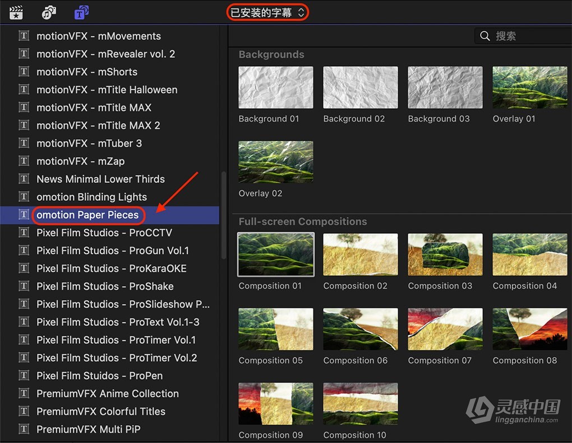This screenshot has width=572, height=443.
Task: Click title icon beside motionVFX - mZap
Action: point(24,161)
